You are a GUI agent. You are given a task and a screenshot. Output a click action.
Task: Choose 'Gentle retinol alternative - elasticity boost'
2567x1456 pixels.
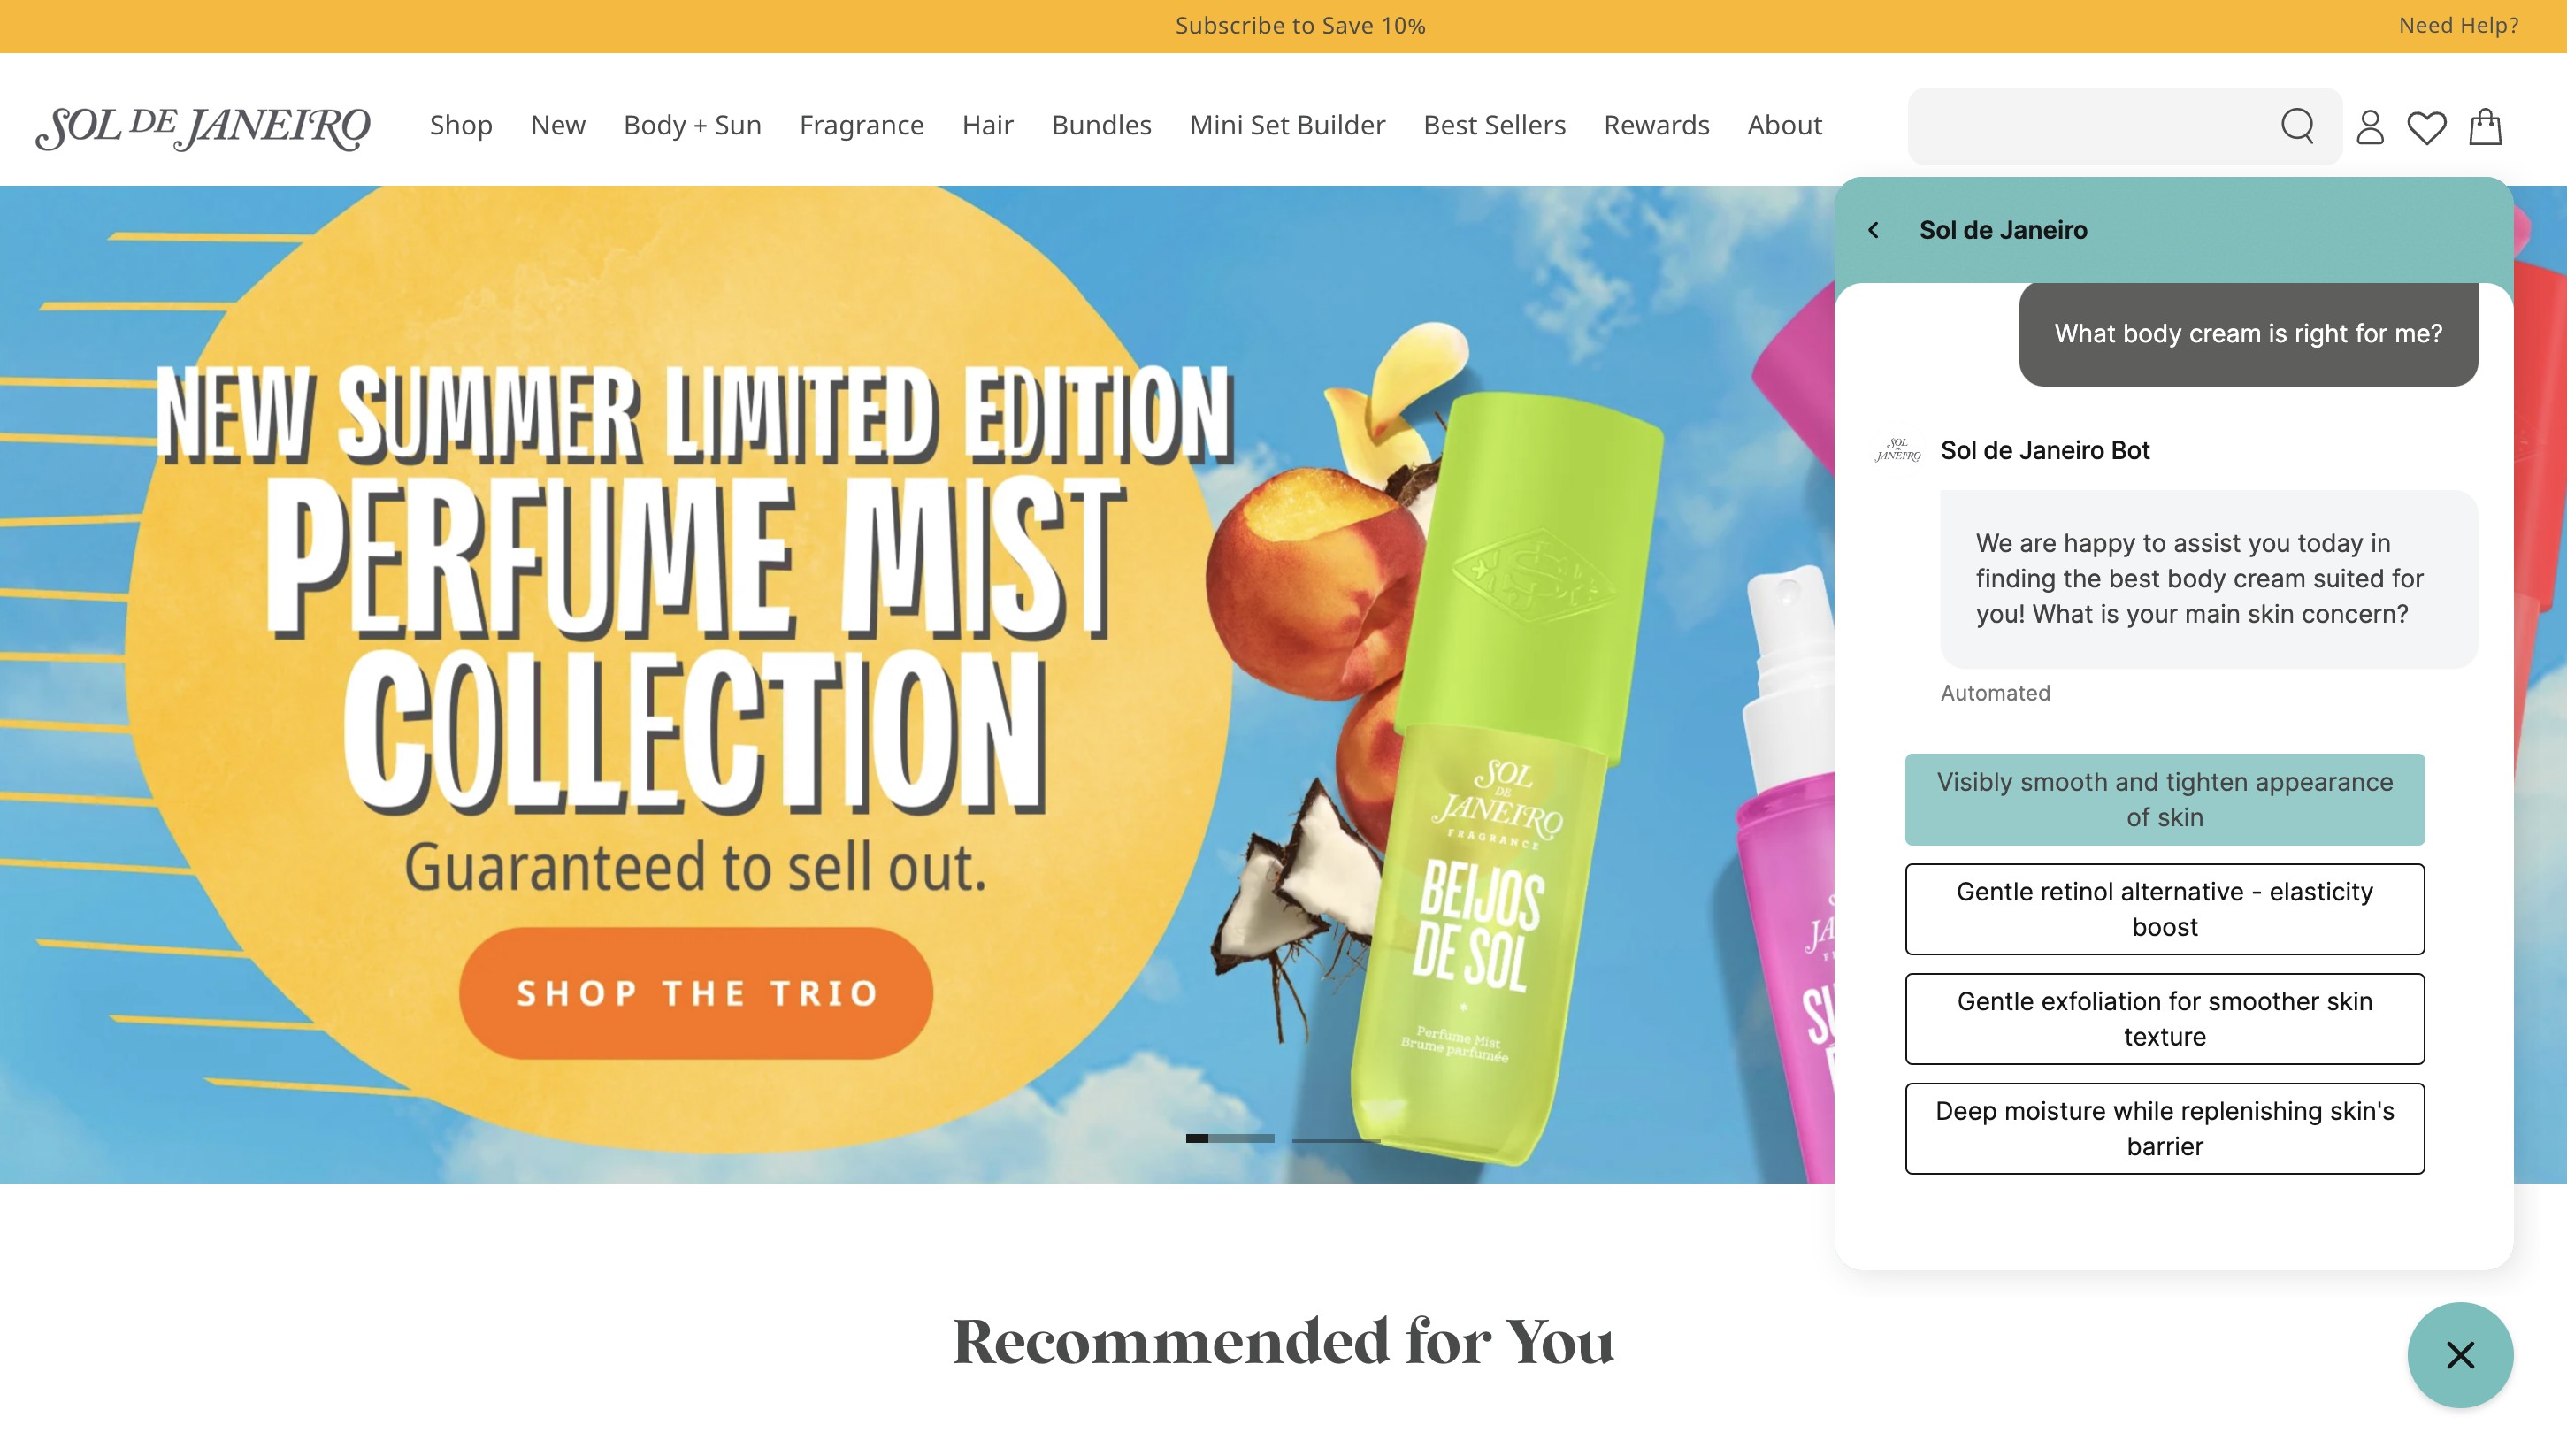(x=2164, y=909)
